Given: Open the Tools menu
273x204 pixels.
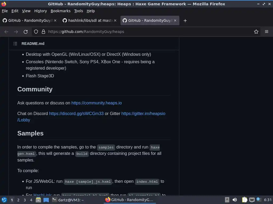Looking at the screenshot, I should click(79, 11).
